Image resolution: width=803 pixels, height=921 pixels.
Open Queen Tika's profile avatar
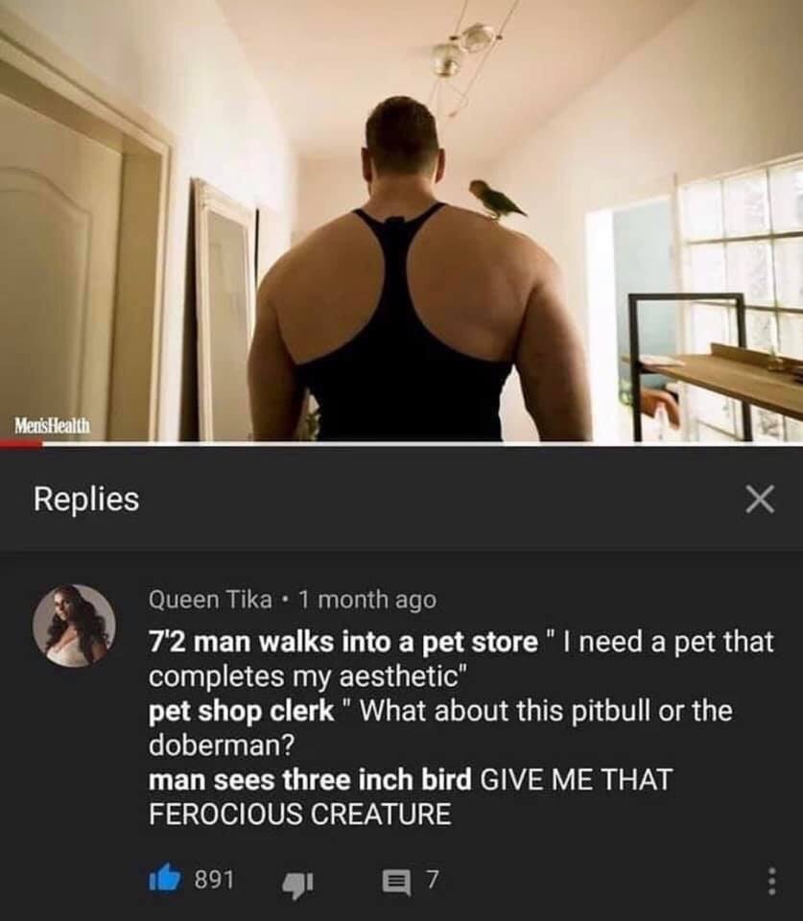coord(74,626)
